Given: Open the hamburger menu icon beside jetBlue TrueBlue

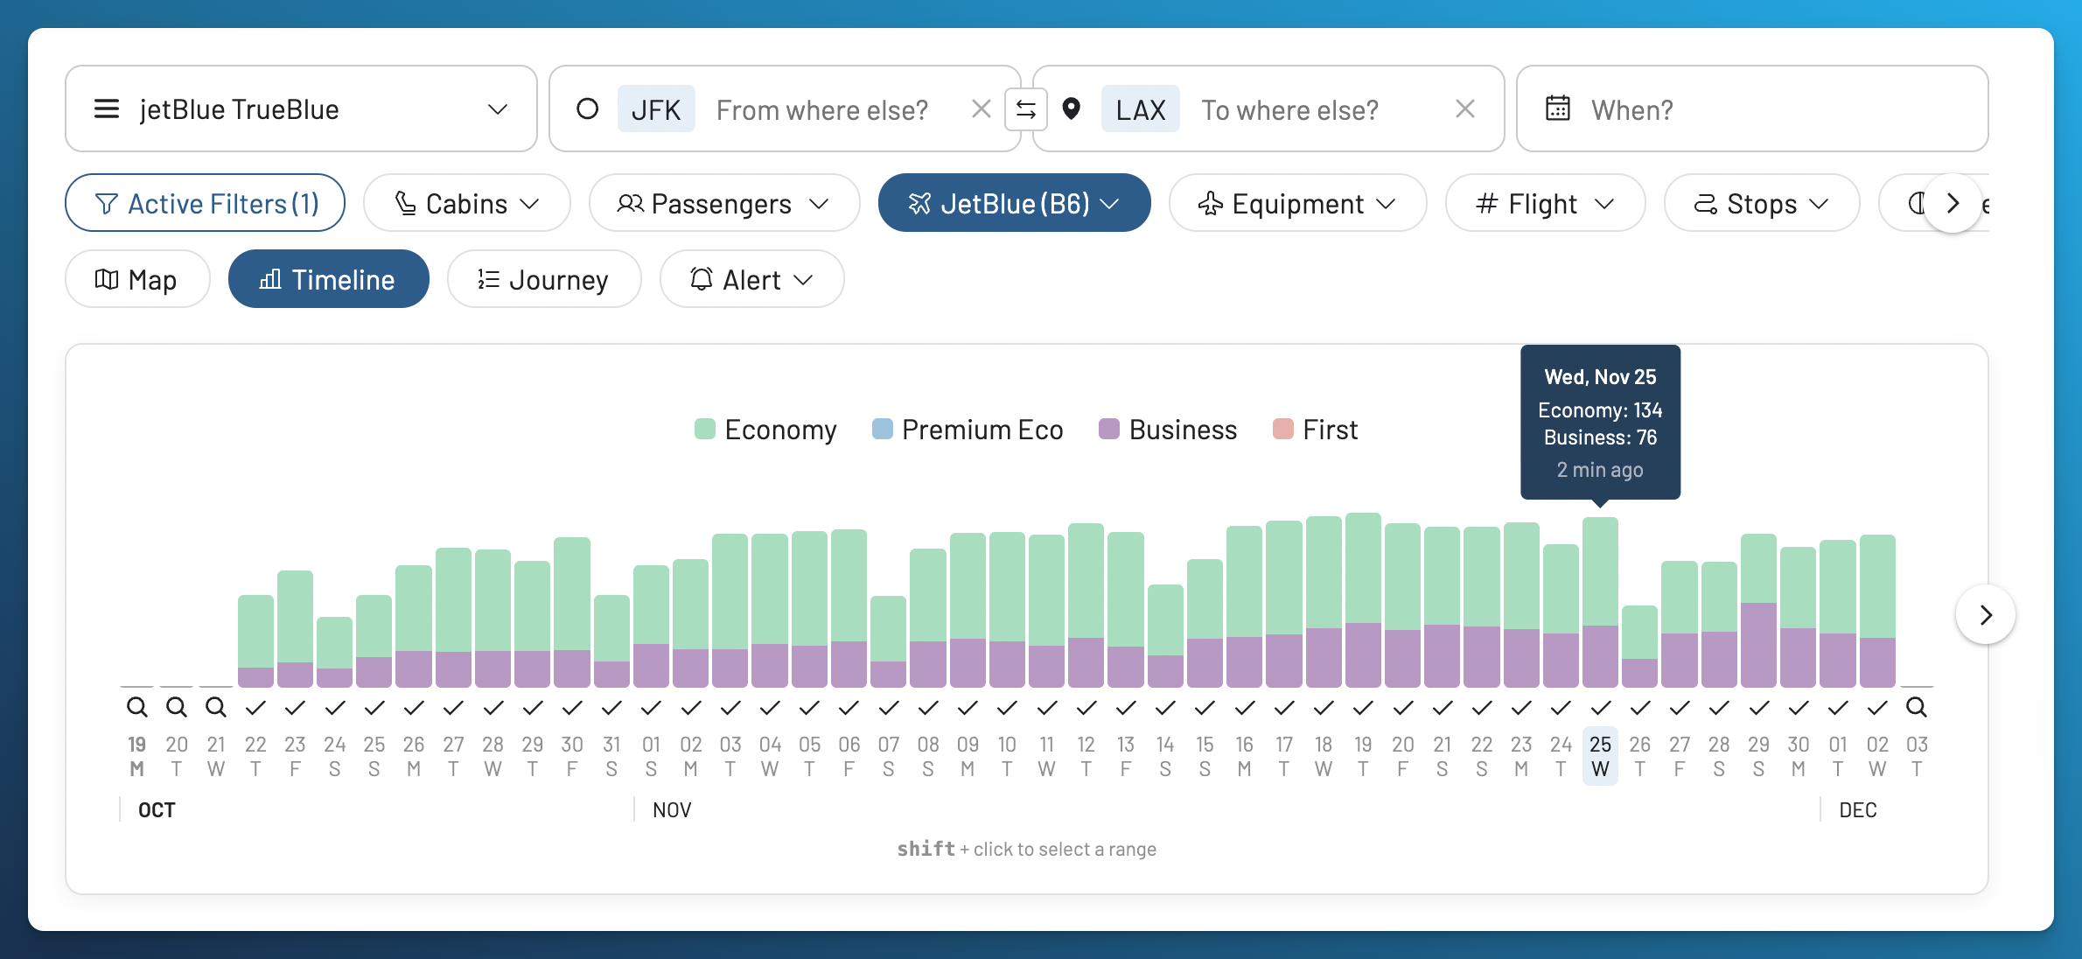Looking at the screenshot, I should tap(107, 109).
